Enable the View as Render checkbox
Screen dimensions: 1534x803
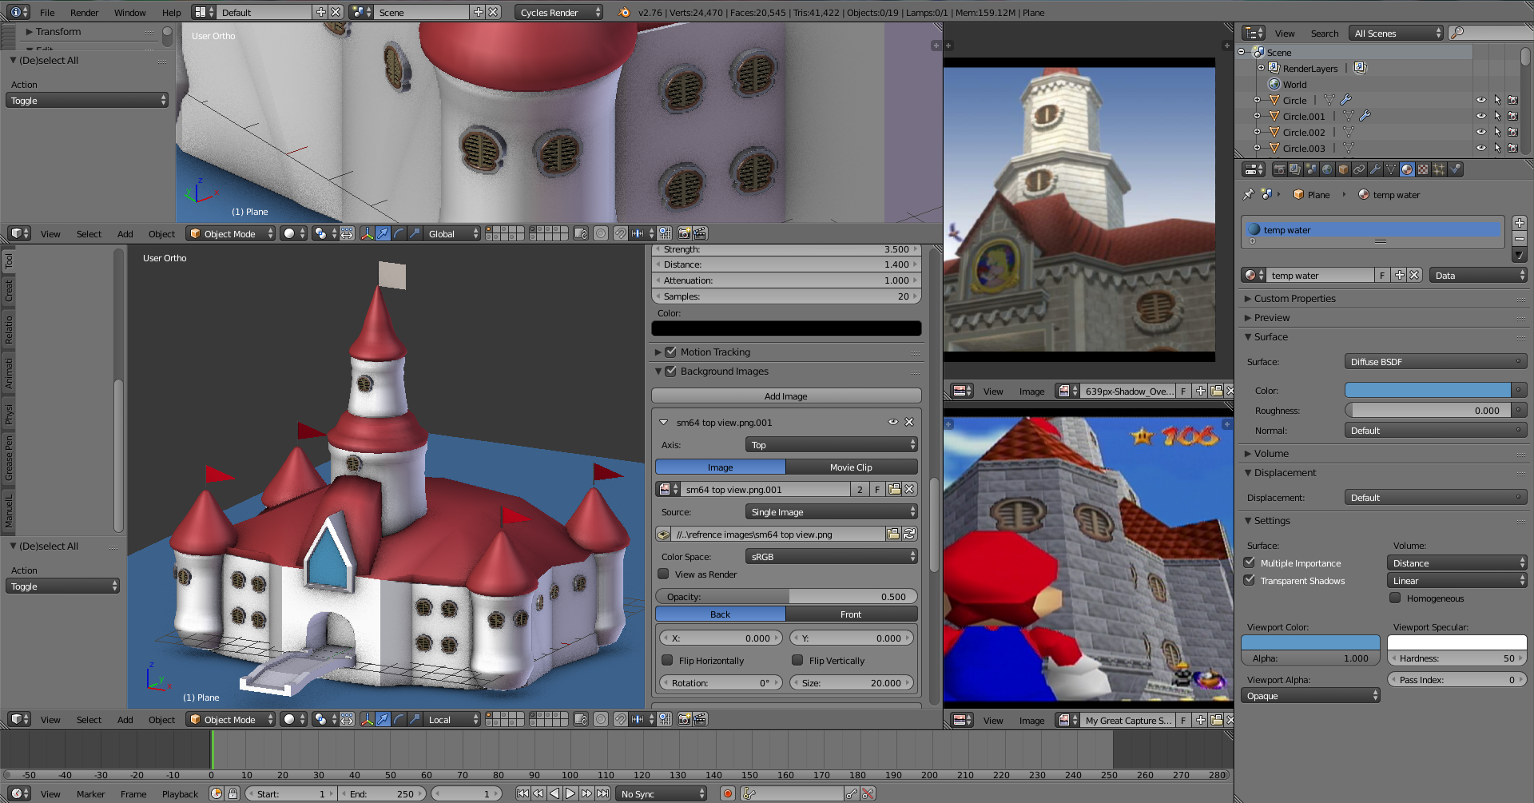coord(663,574)
